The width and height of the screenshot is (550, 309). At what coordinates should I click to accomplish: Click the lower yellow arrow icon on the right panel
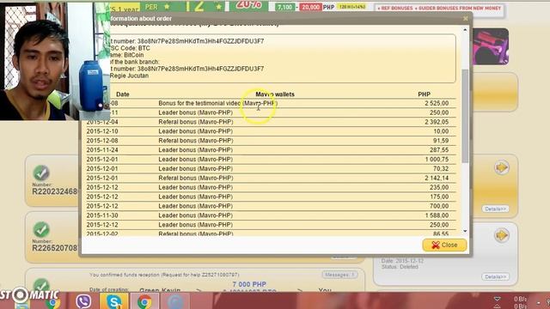tap(502, 235)
